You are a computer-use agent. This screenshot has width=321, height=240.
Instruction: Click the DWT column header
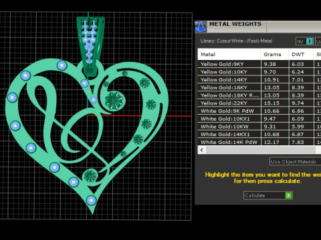coord(301,54)
